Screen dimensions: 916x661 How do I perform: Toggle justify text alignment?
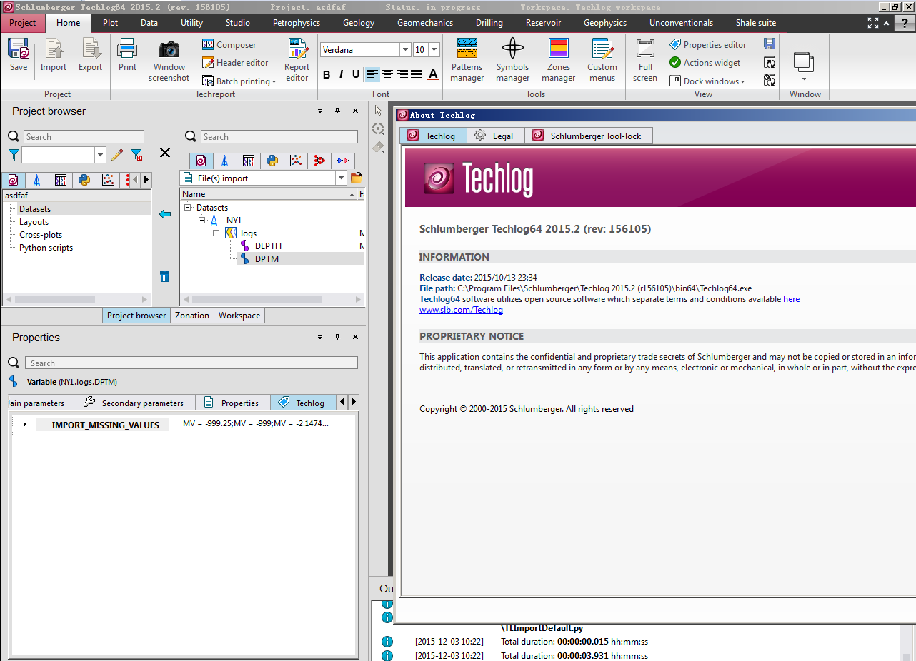[x=417, y=74]
